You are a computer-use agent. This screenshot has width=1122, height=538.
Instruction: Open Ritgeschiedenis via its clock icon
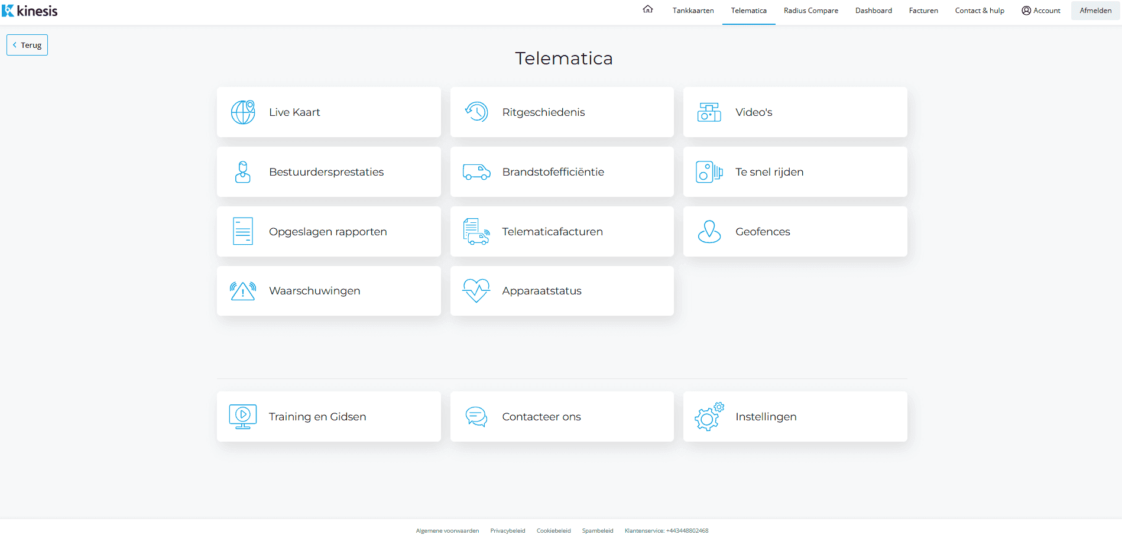tap(476, 112)
